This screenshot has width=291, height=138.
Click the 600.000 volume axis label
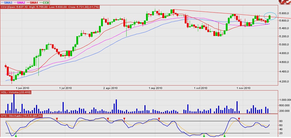(x=284, y=105)
